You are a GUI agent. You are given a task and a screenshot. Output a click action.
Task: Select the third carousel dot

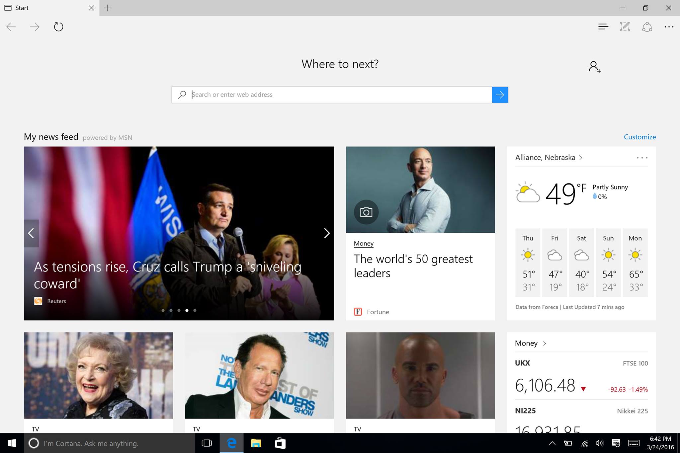click(x=179, y=310)
